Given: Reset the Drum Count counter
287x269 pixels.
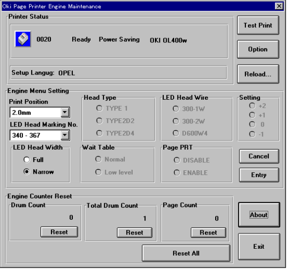Looking at the screenshot, I should tap(59, 232).
